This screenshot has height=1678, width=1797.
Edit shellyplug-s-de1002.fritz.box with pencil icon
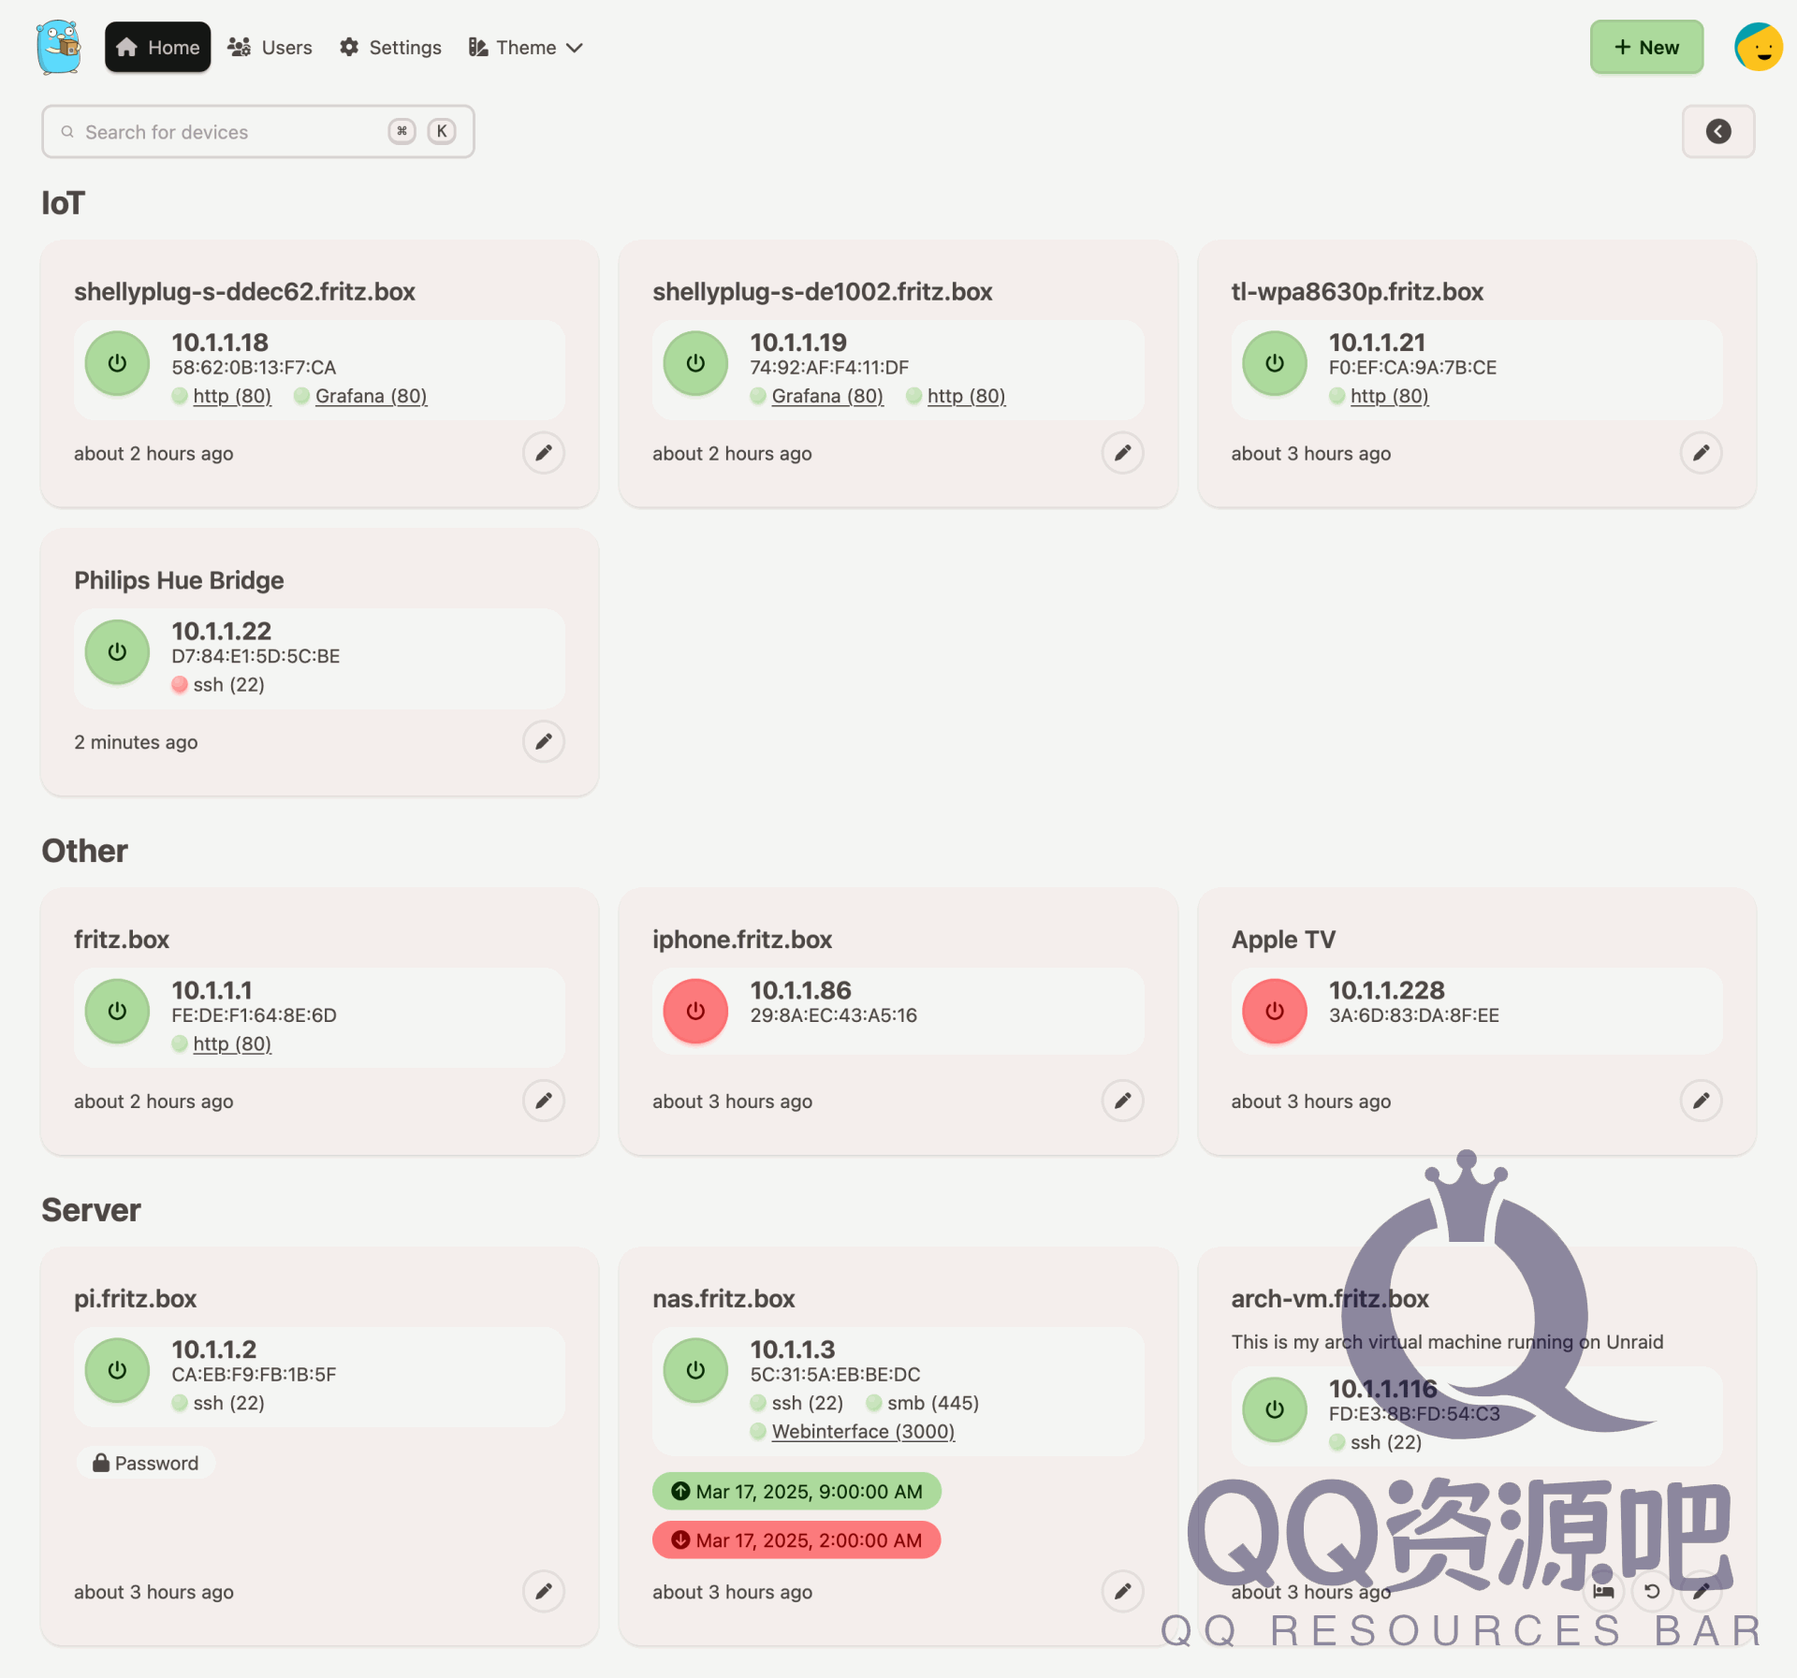(1122, 453)
